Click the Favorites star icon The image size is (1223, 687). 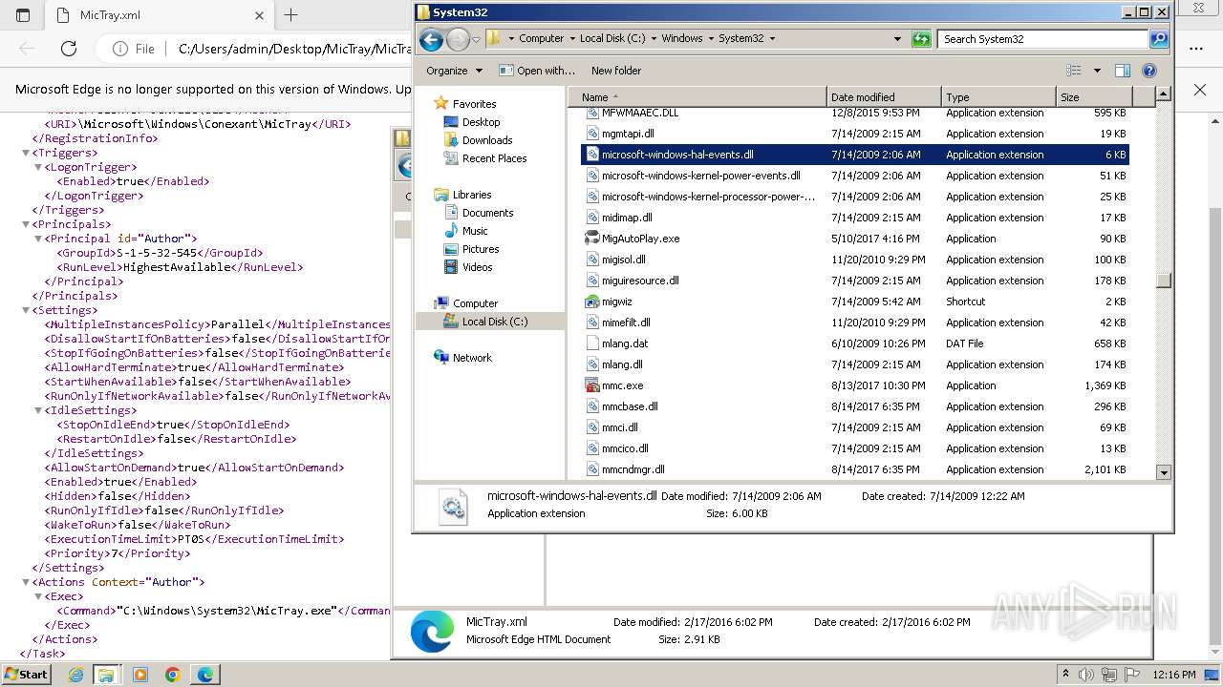click(440, 103)
